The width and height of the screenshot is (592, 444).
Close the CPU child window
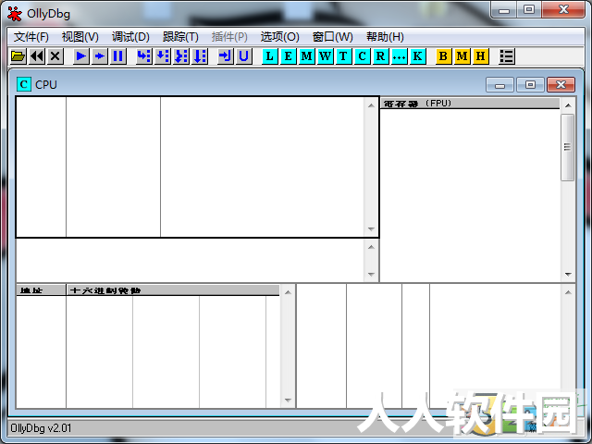[x=561, y=85]
